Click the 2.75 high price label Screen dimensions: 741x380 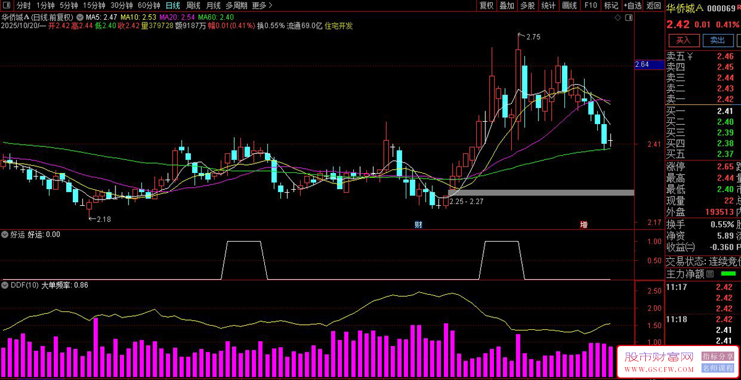pyautogui.click(x=533, y=37)
